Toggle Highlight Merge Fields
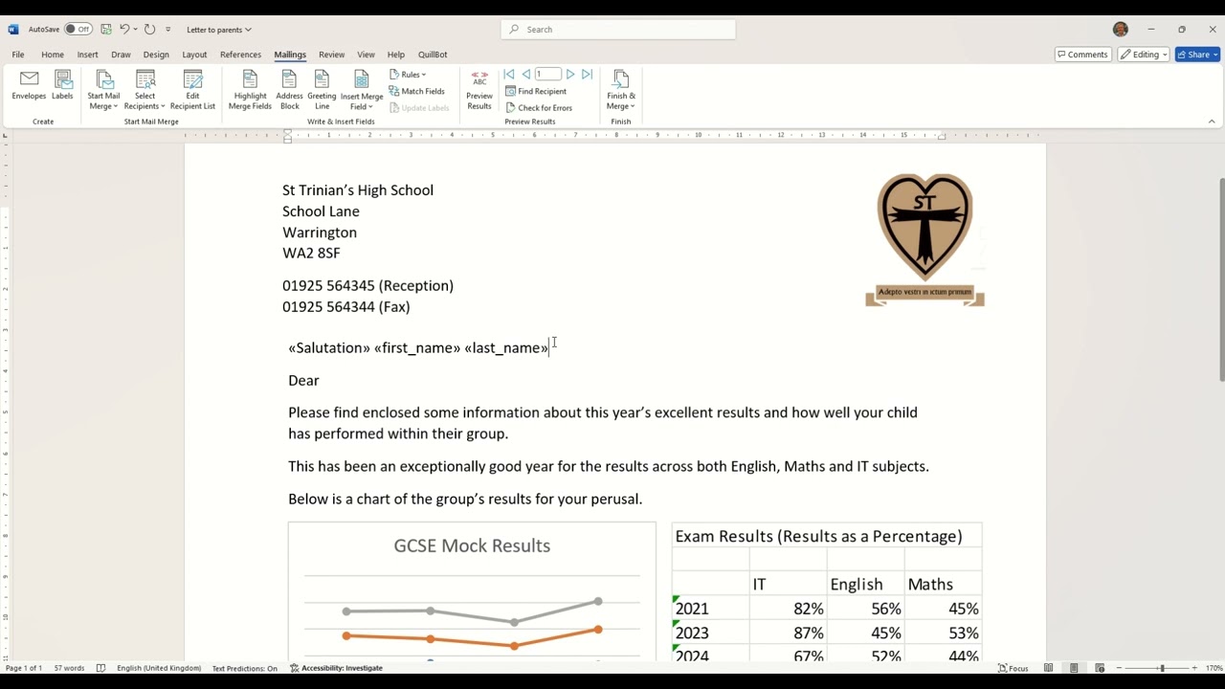Image resolution: width=1225 pixels, height=689 pixels. click(x=250, y=90)
